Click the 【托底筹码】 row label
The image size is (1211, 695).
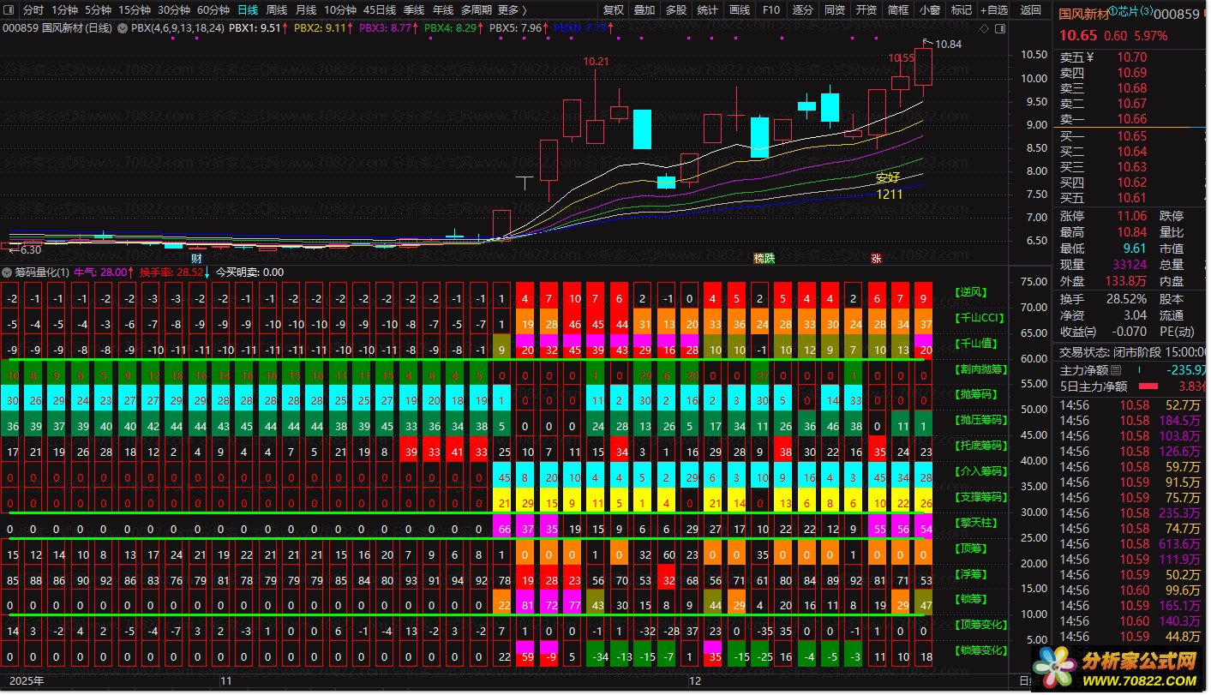pos(981,446)
